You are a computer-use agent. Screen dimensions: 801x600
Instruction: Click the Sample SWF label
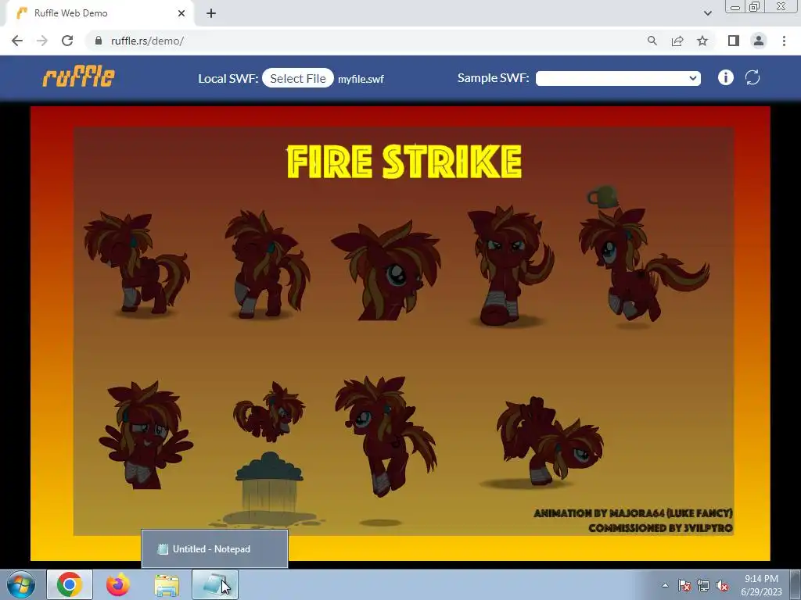[x=493, y=77]
